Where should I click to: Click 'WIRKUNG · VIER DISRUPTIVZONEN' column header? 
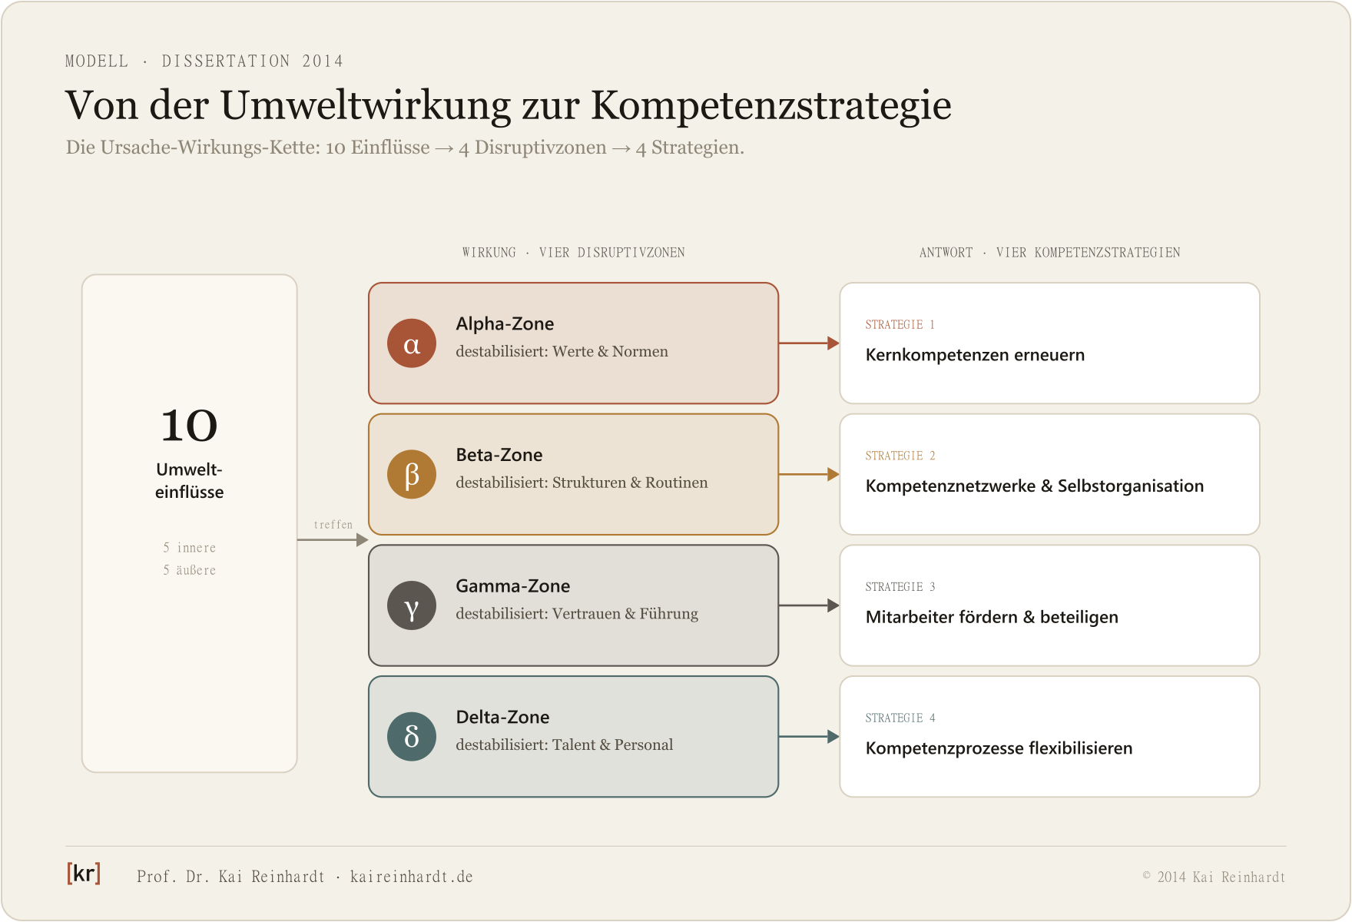[573, 253]
